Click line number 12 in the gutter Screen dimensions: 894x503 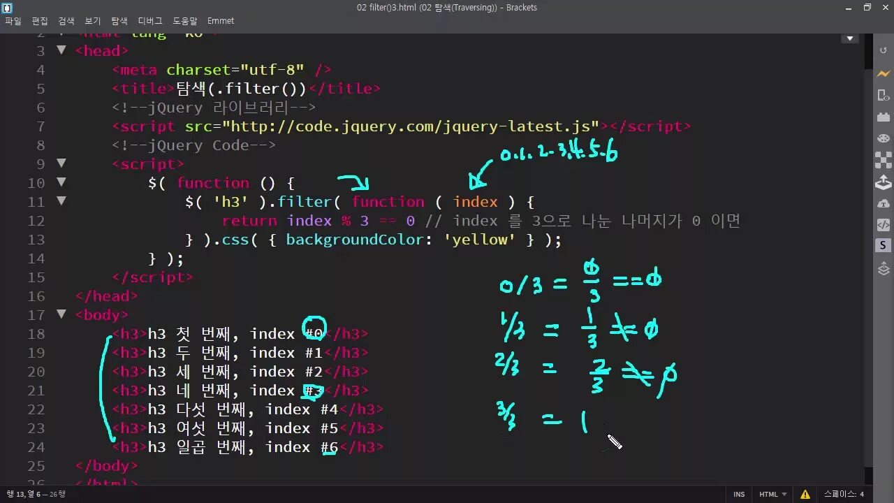pos(36,221)
